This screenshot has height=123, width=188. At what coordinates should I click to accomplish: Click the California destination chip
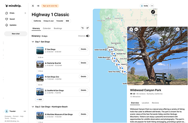[37, 21]
